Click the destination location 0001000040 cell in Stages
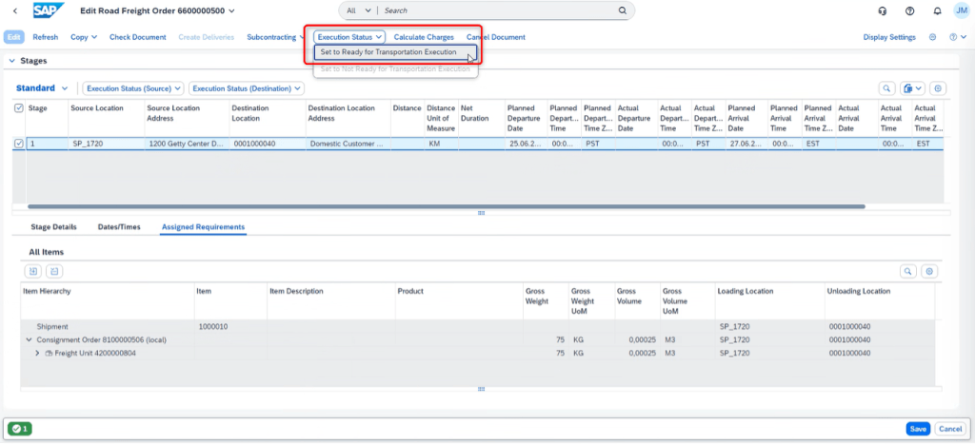Viewport: 975px width, 444px height. click(x=268, y=144)
